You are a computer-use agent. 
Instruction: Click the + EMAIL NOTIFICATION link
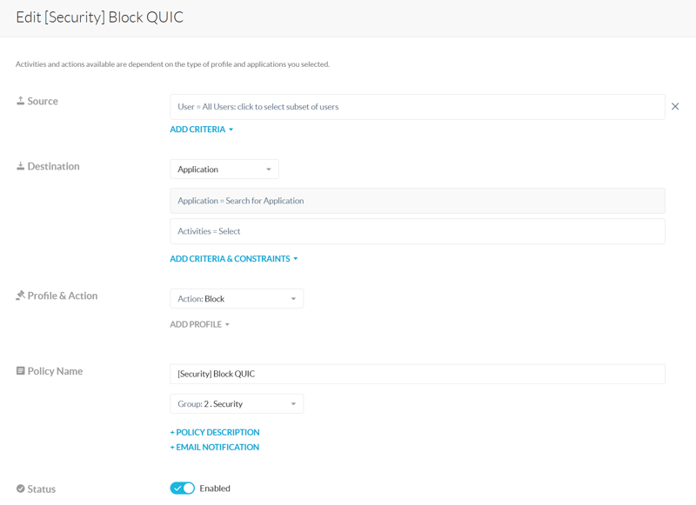pos(215,447)
